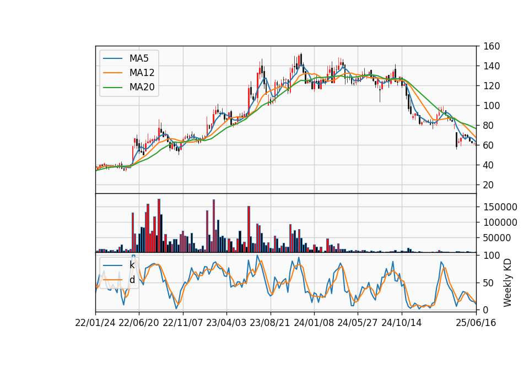
Task: Click the 150000 volume axis label
Action: coord(500,207)
